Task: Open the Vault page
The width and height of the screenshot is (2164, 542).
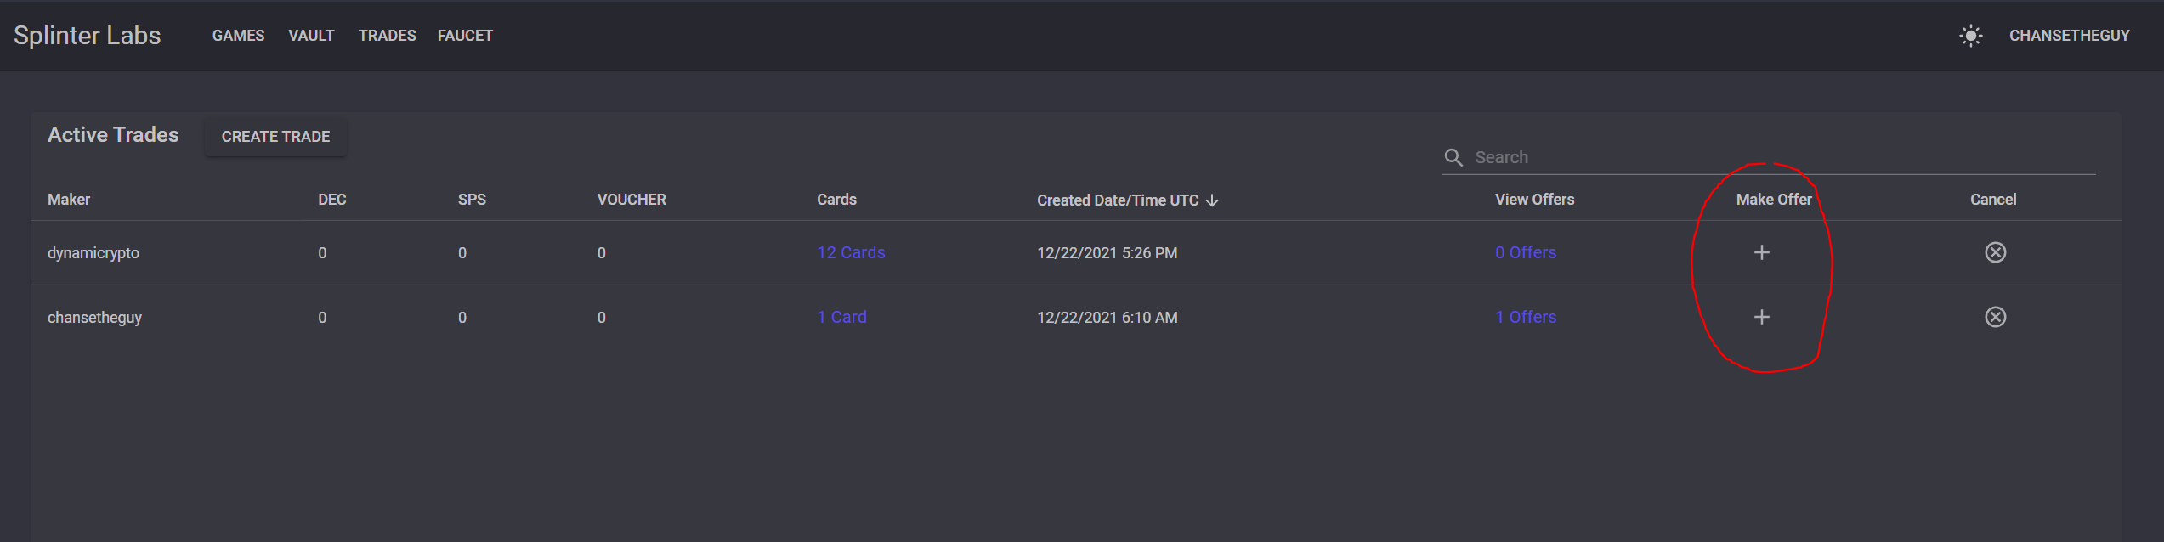Action: 311,36
